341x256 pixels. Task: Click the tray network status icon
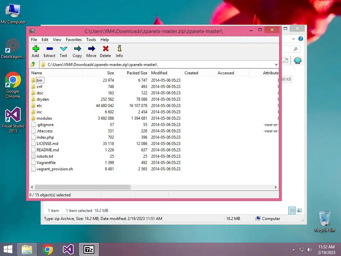302,249
